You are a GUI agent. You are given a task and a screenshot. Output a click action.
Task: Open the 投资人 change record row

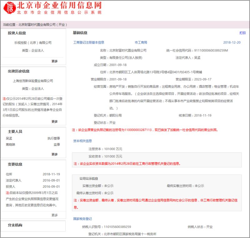[x=33, y=187]
